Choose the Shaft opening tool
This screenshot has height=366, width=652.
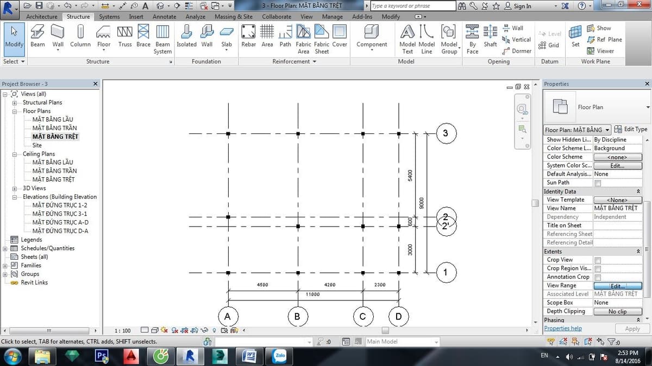490,36
